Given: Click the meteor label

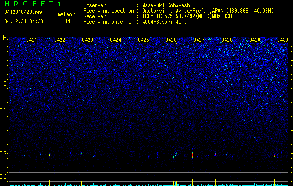Looking at the screenshot, I should point(66,14).
